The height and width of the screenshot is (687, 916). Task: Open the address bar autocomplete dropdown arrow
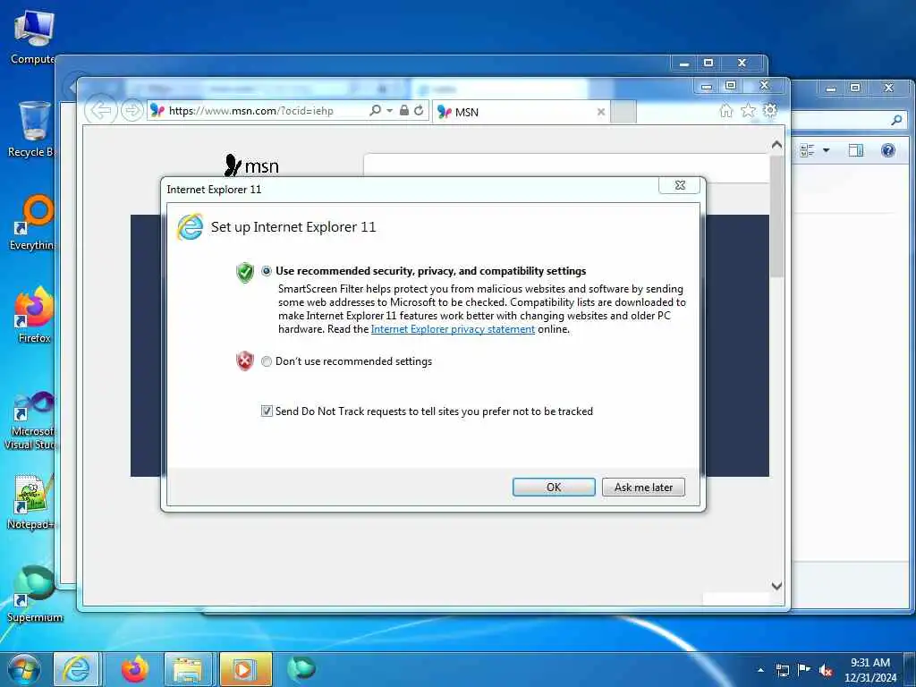pos(390,110)
